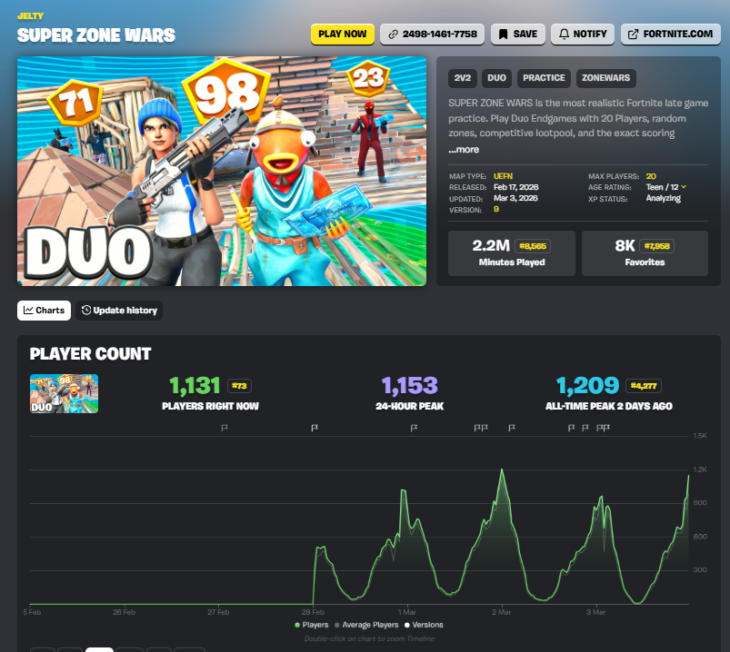This screenshot has width=730, height=652.
Task: Click the SUPER ZONE WARS title heading
Action: coord(96,35)
